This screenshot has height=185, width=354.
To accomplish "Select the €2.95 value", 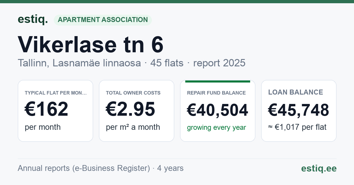I will [x=130, y=109].
